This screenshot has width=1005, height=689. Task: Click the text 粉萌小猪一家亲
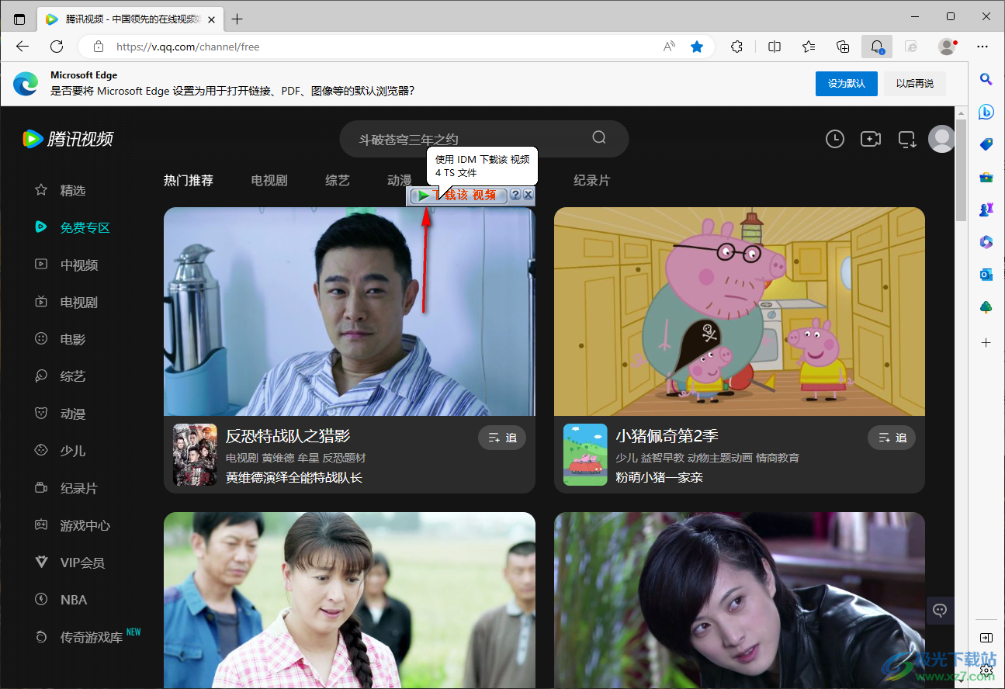coord(659,477)
